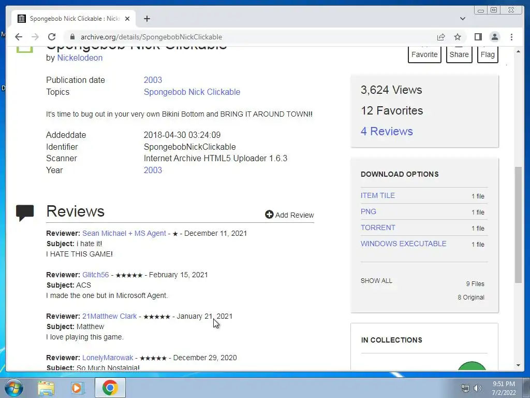This screenshot has height=398, width=530.
Task: Click the 3,624 Views text
Action: point(391,90)
